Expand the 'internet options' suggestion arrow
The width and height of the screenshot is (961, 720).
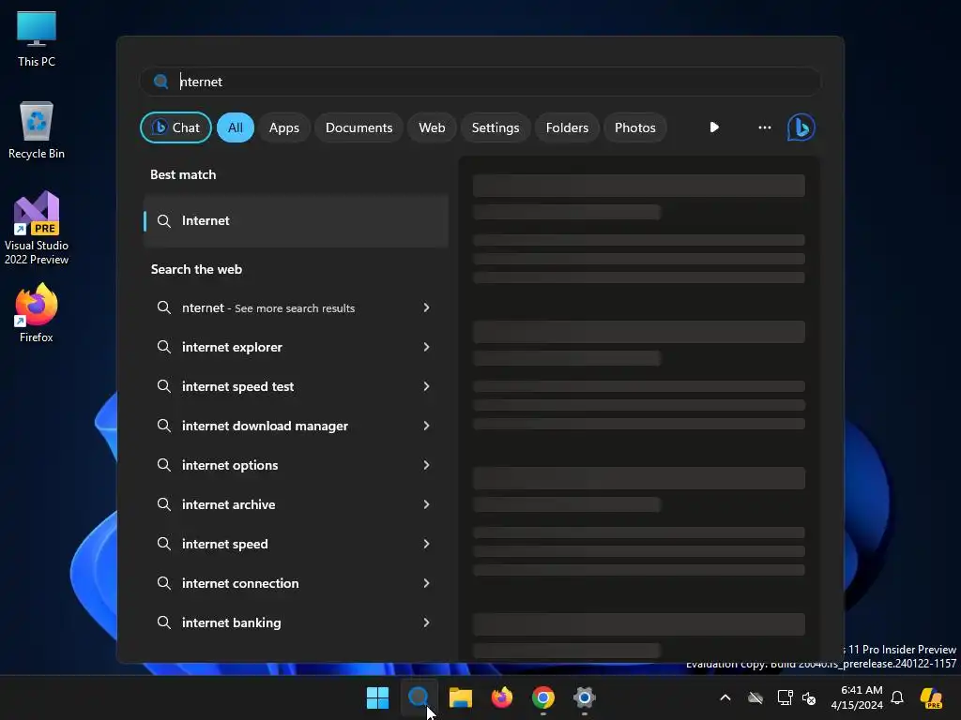pos(426,465)
